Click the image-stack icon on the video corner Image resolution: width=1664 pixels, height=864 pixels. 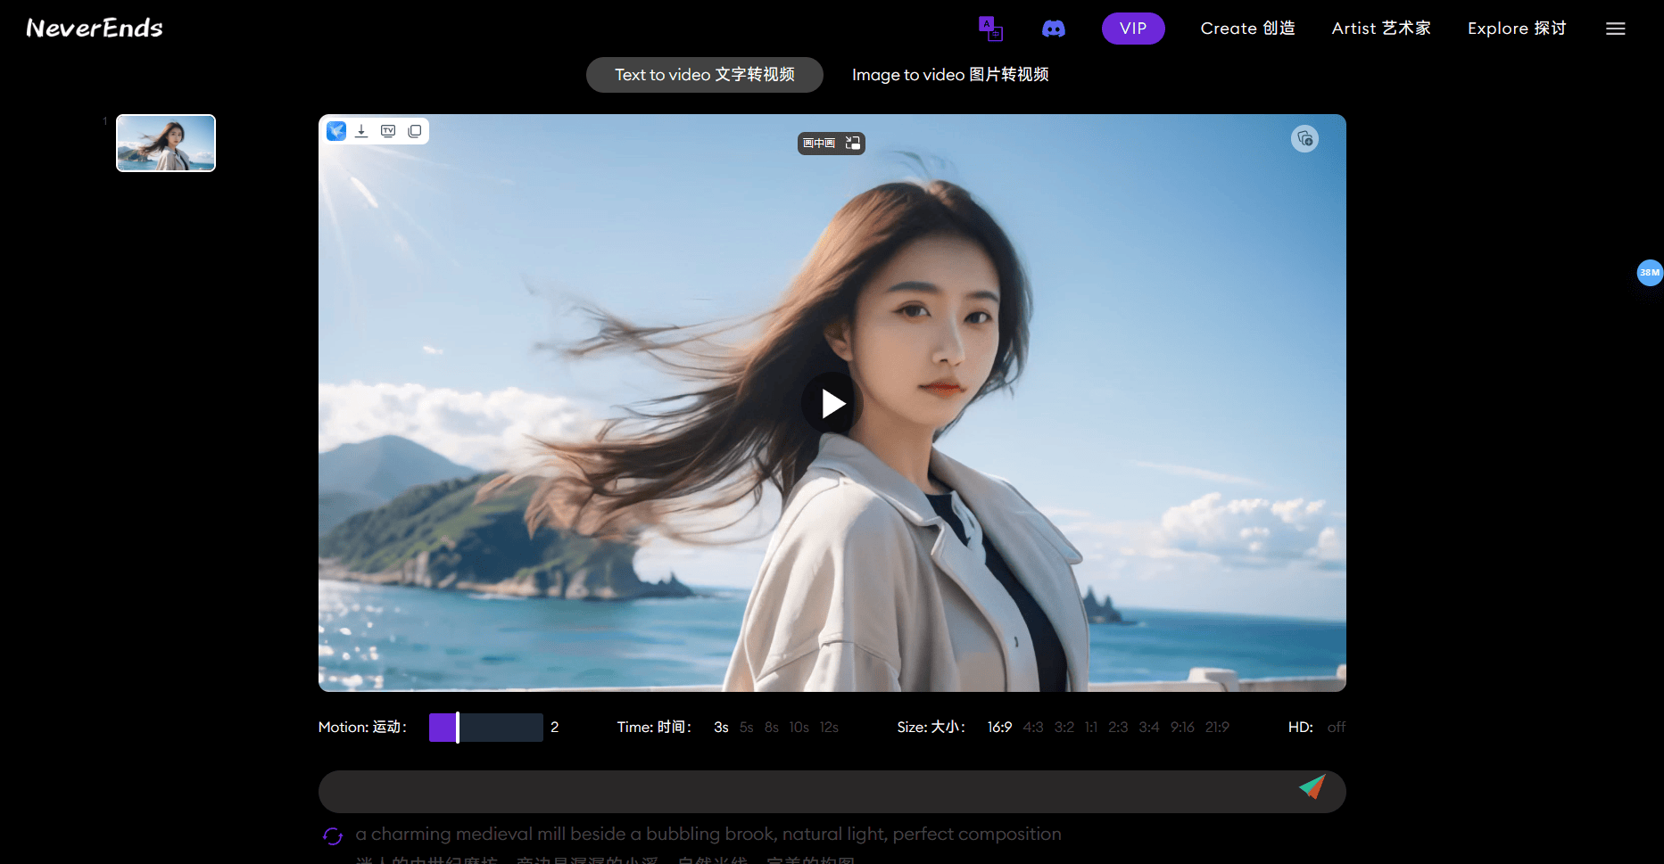pos(1304,138)
